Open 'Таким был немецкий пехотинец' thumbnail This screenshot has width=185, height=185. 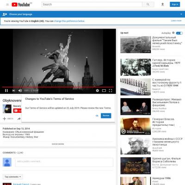coord(136,44)
